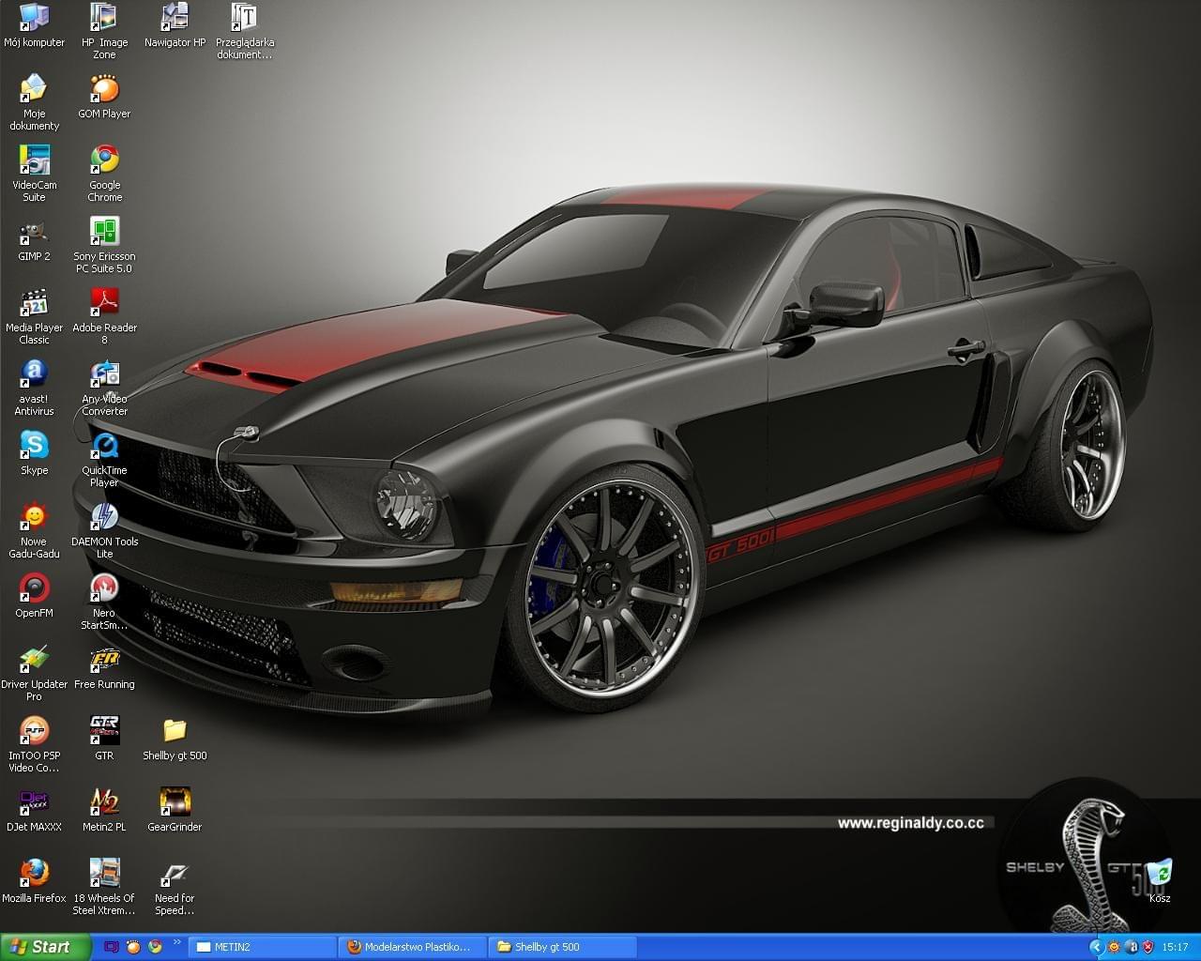Select the Google Chrome desktop shortcut
Screen dimensions: 1201x961
coord(104,174)
